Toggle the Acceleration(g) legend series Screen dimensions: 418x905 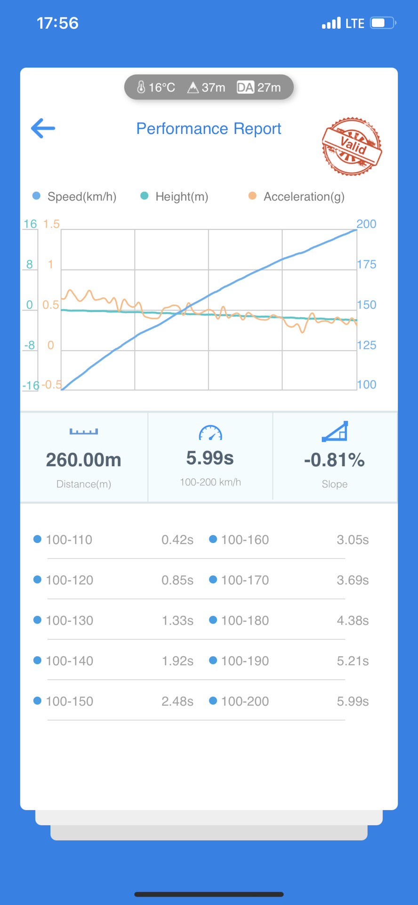[297, 197]
